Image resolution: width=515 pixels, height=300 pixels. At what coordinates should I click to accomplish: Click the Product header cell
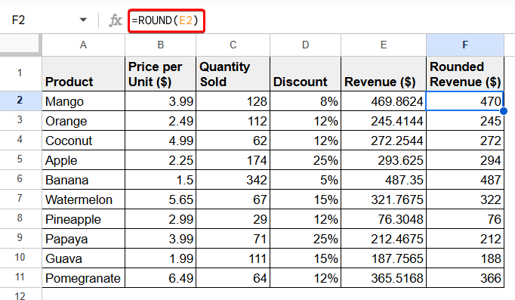83,73
